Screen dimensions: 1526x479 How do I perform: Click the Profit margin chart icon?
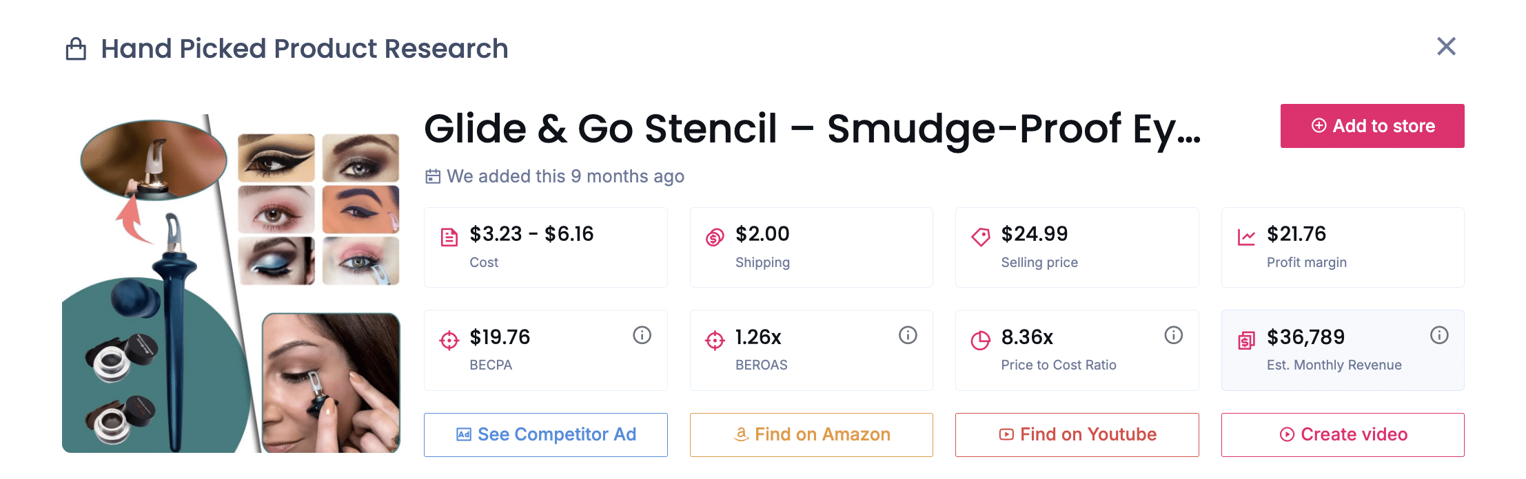tap(1246, 237)
